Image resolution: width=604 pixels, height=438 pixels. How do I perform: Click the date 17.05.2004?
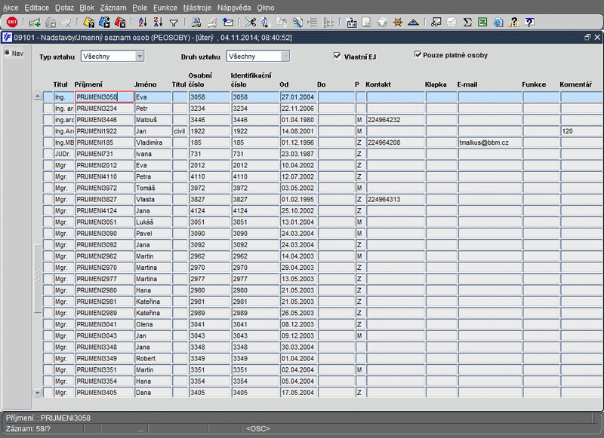click(x=298, y=393)
